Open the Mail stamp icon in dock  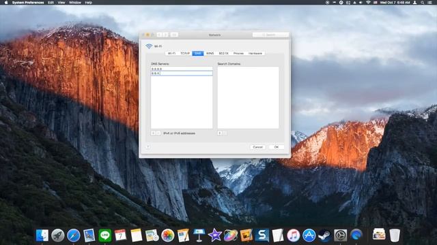click(x=89, y=235)
